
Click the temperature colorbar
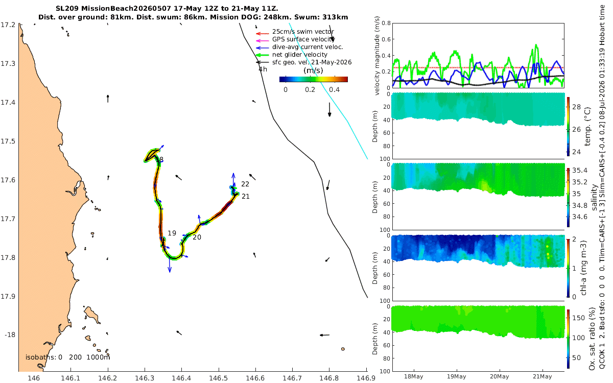click(x=569, y=126)
